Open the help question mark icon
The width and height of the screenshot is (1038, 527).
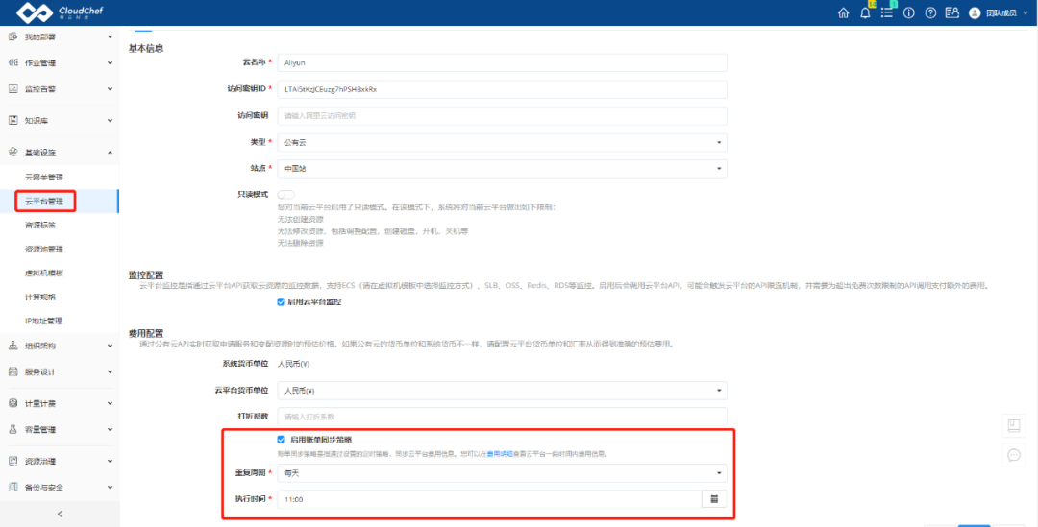930,13
